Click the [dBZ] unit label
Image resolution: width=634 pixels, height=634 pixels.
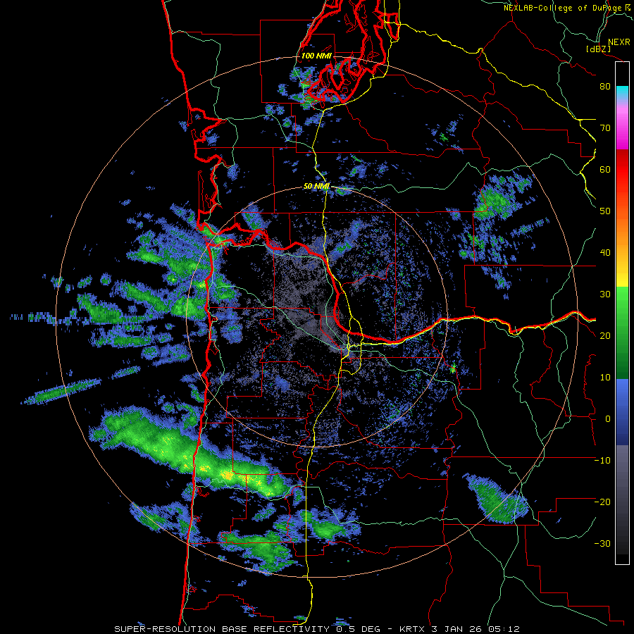(x=598, y=49)
